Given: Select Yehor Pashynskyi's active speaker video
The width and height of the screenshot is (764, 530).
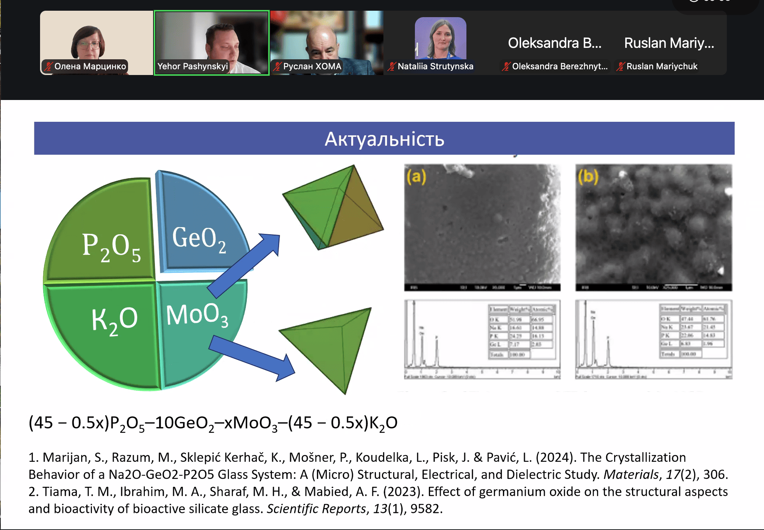Looking at the screenshot, I should [x=211, y=43].
